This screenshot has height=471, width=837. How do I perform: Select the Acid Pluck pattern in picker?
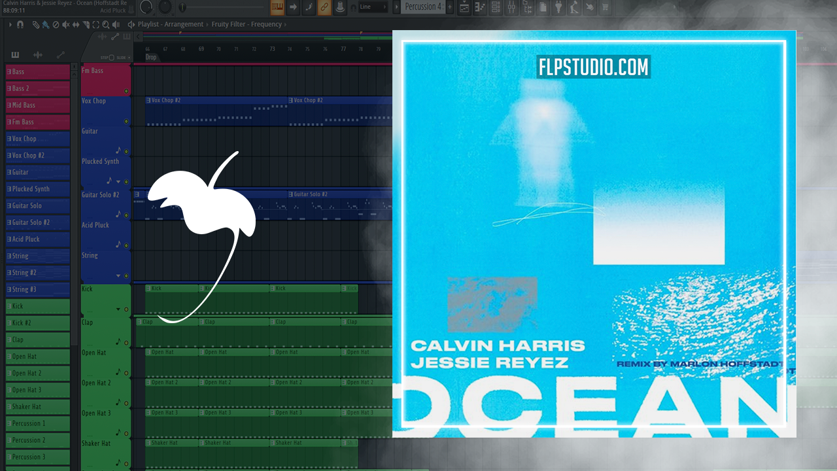pyautogui.click(x=38, y=239)
